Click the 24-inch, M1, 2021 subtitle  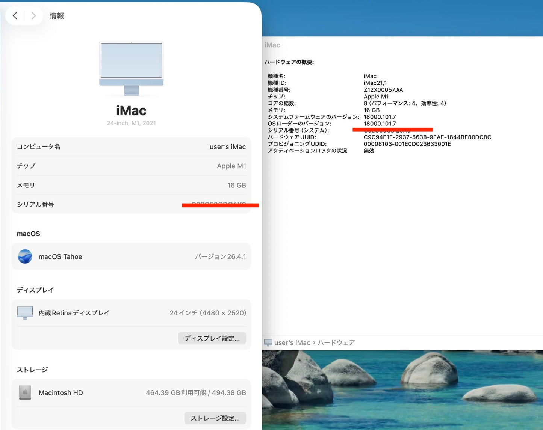(x=131, y=123)
